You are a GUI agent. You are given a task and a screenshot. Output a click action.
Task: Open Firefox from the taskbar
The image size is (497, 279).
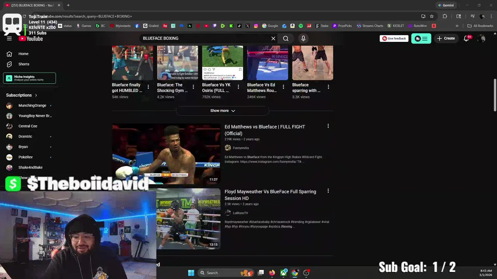click(x=272, y=273)
